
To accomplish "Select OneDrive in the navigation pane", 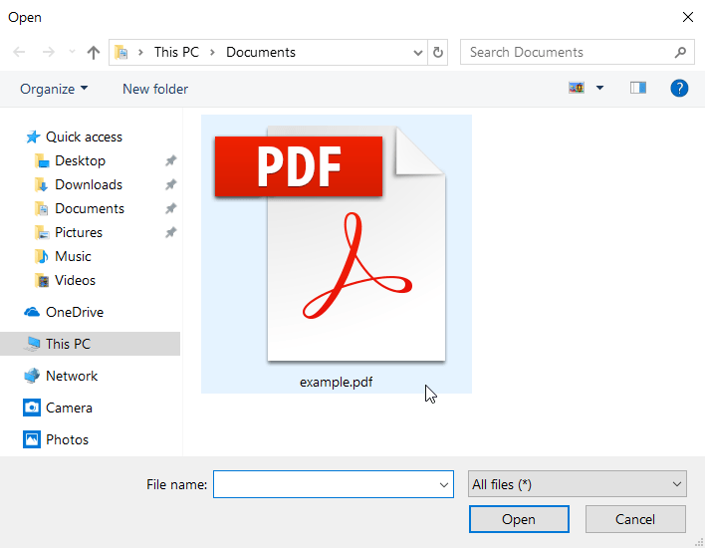I will click(x=75, y=312).
